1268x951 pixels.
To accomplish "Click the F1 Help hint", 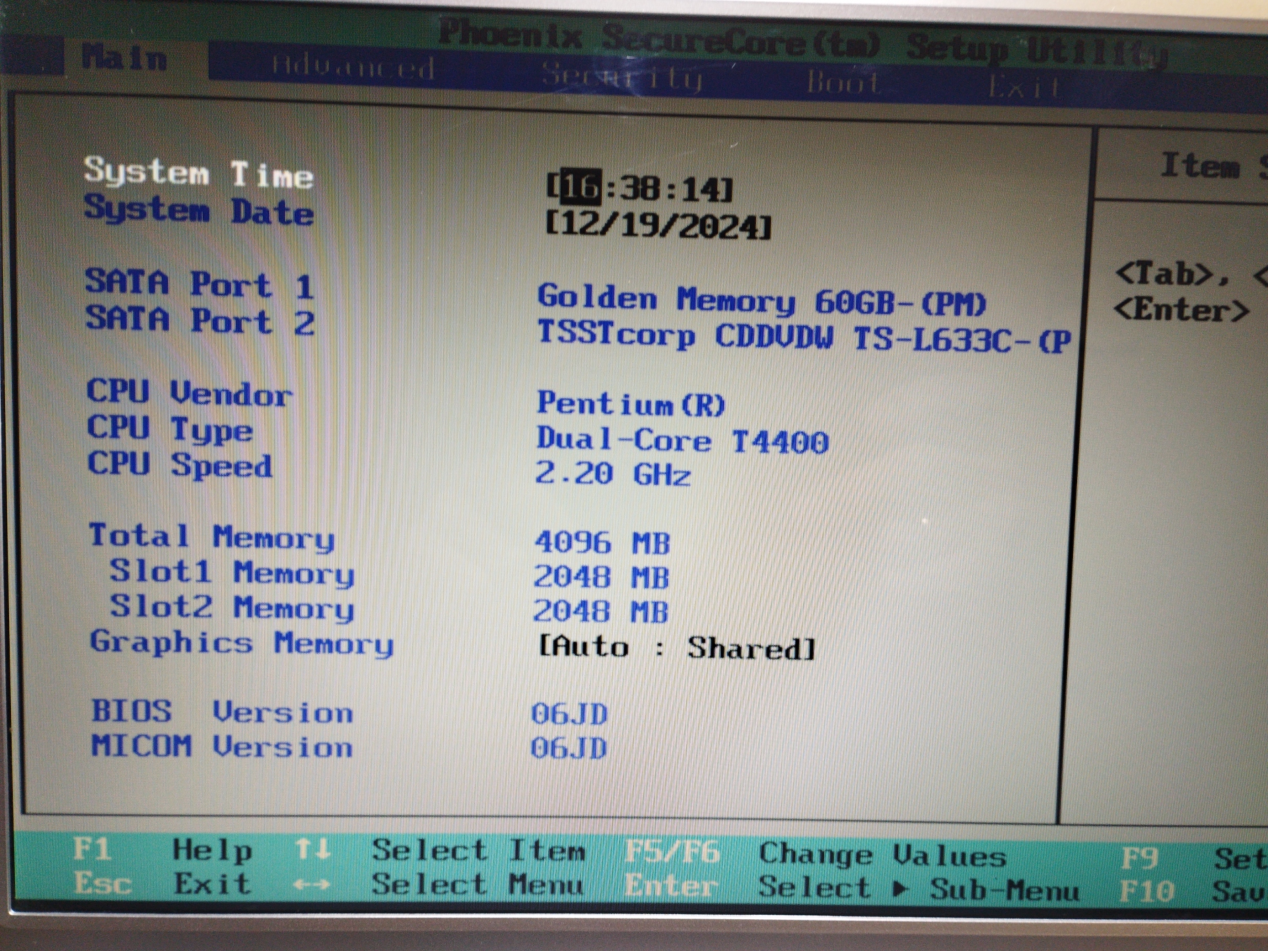I will click(162, 849).
